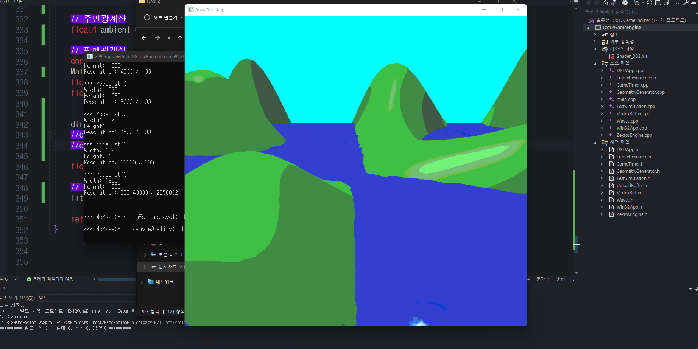698x349 pixels.
Task: Expand the 외부 종속성 node
Action: click(595, 42)
